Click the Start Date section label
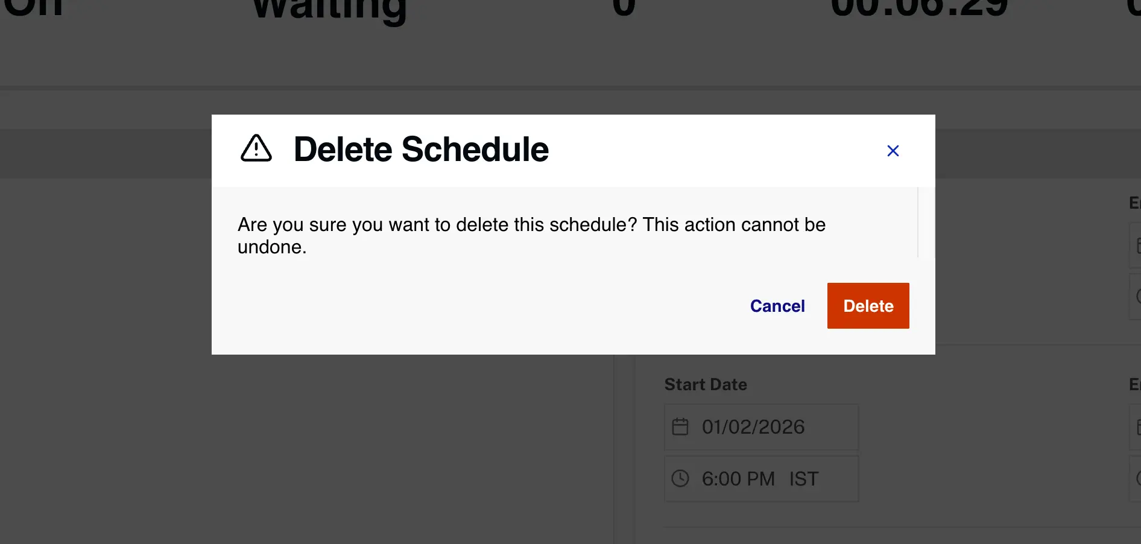This screenshot has width=1141, height=544. [706, 384]
